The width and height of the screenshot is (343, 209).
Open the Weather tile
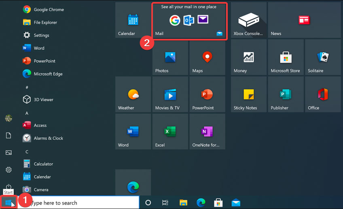coord(133,94)
